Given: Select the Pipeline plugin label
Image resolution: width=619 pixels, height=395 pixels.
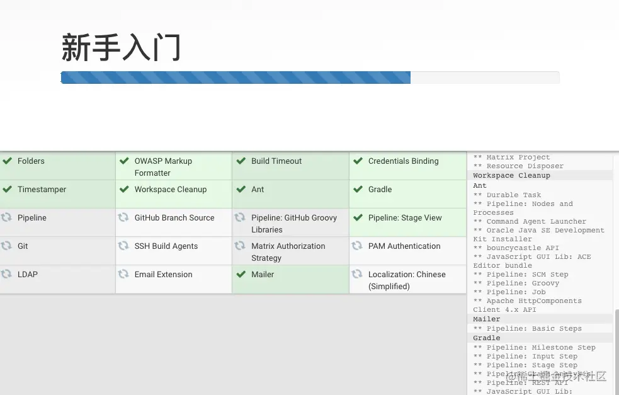Looking at the screenshot, I should point(32,218).
